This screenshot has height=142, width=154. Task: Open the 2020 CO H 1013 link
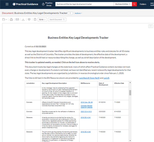coord(86,111)
